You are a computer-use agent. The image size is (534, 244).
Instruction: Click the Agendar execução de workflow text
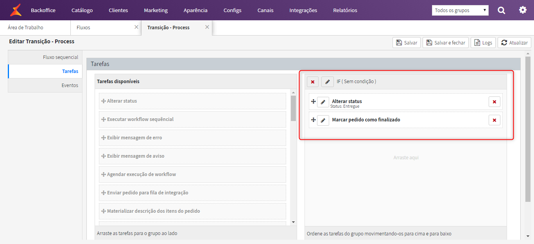[x=142, y=175]
